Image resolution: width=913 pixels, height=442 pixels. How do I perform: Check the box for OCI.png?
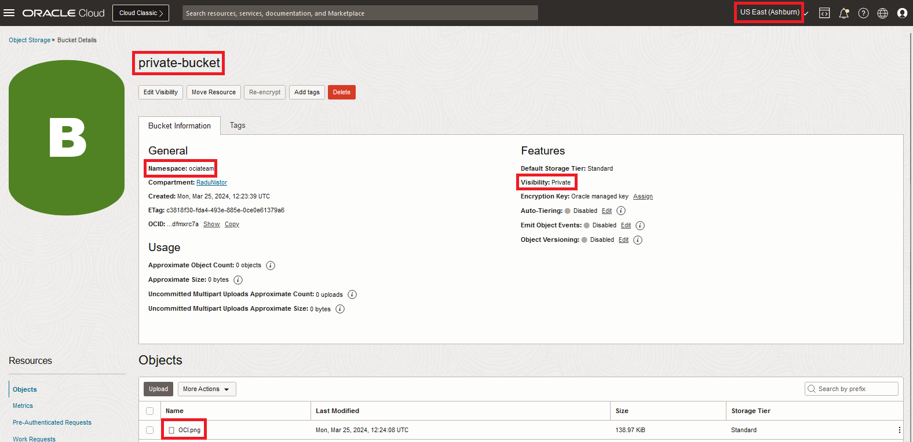[150, 430]
